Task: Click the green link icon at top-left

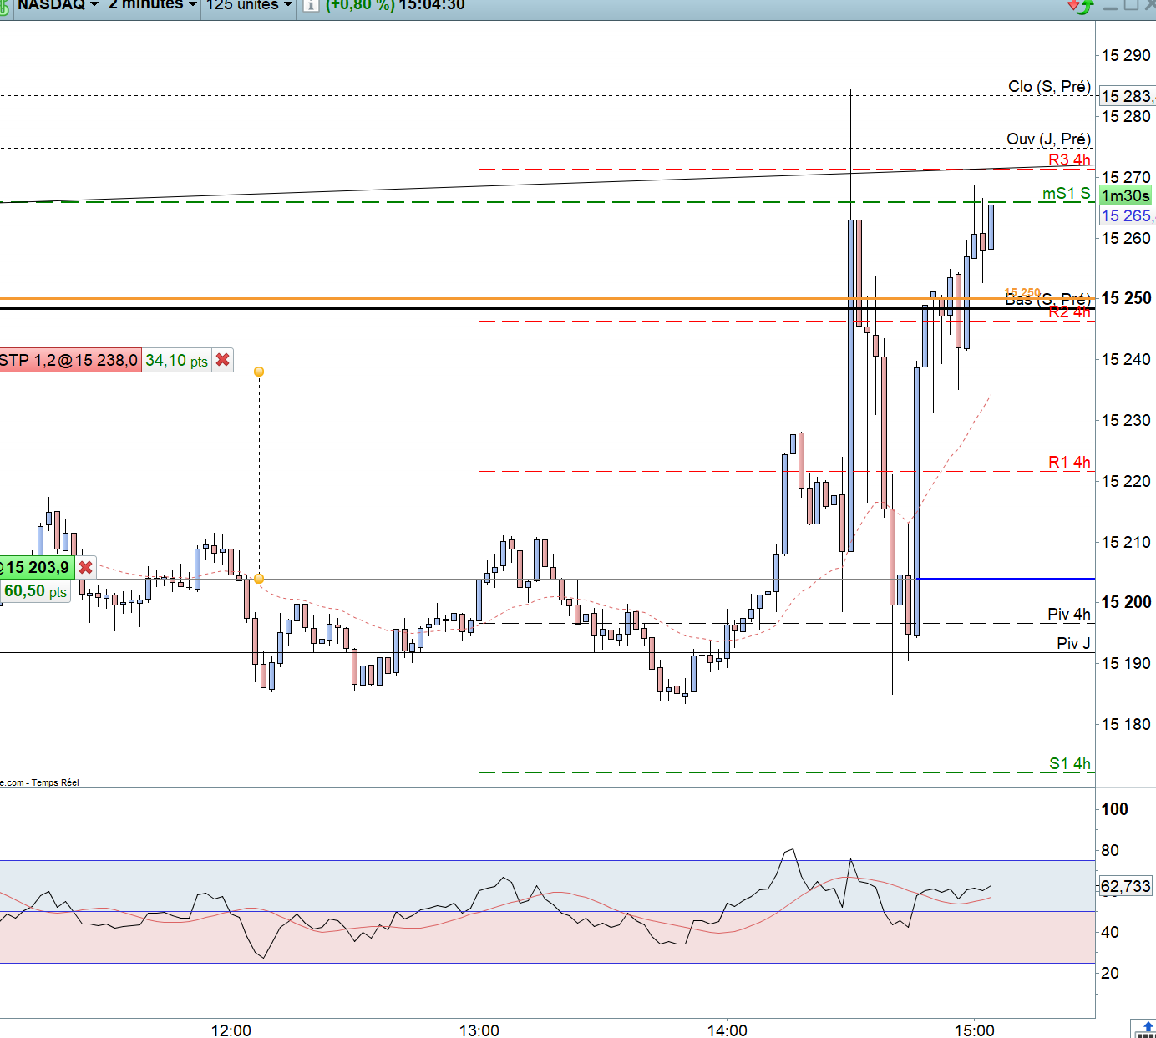Action: tap(4, 6)
